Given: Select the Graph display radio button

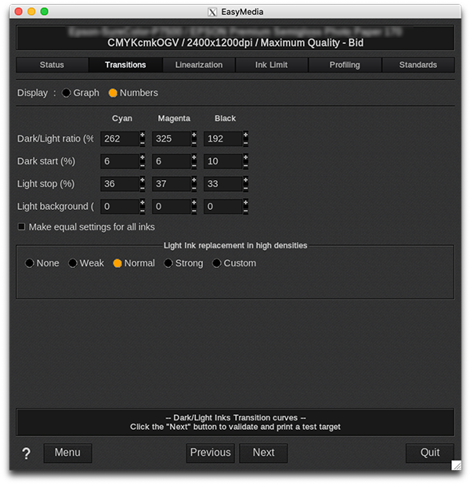Looking at the screenshot, I should (x=67, y=93).
